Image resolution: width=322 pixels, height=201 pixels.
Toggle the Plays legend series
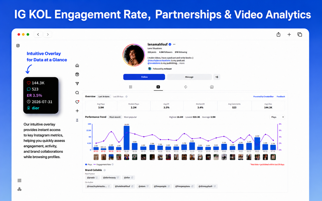point(89,165)
